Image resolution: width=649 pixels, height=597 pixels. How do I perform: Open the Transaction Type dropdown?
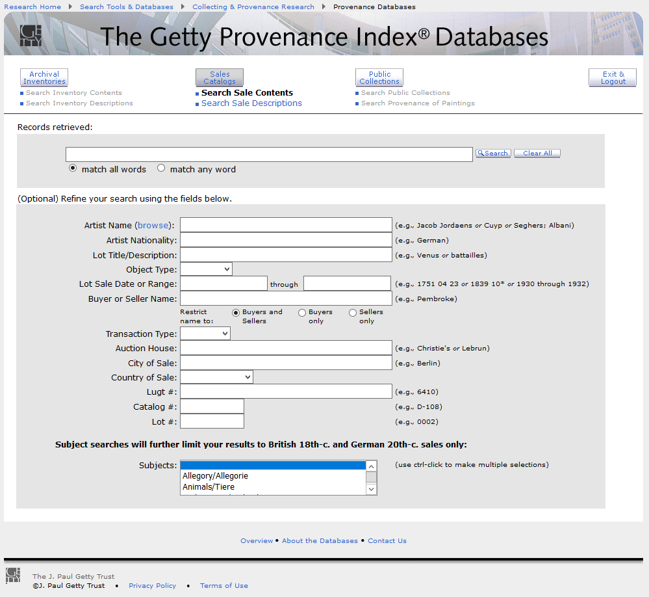tap(205, 334)
